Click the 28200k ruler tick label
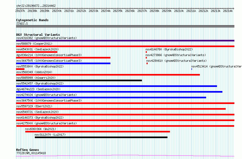This screenshot has width=242, height=159. click(57, 11)
